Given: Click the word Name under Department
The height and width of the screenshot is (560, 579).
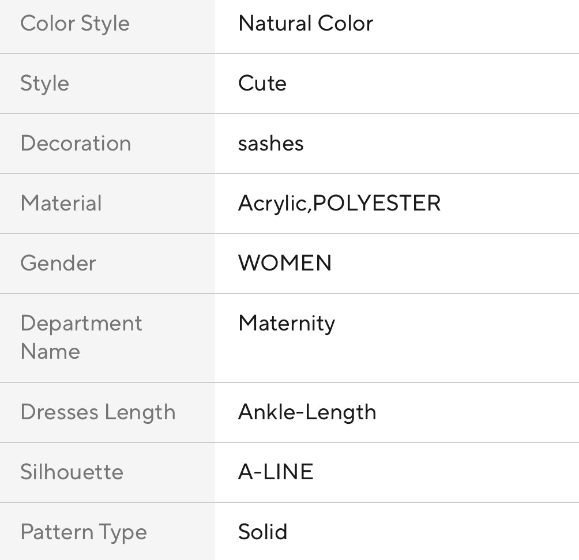Looking at the screenshot, I should (x=50, y=351).
